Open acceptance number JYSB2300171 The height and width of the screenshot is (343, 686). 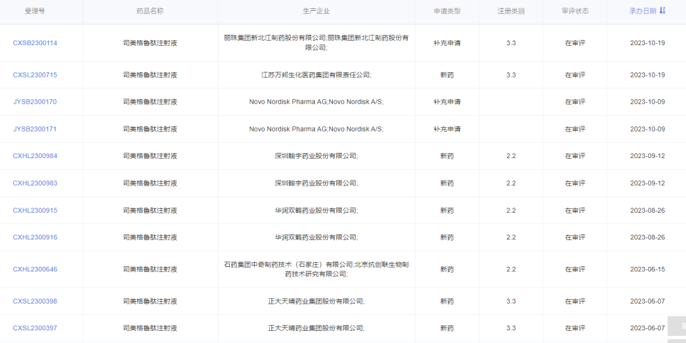[x=35, y=129]
